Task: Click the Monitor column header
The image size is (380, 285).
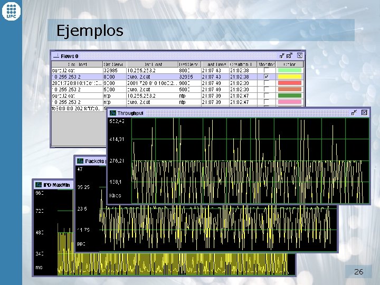Action: [x=267, y=64]
